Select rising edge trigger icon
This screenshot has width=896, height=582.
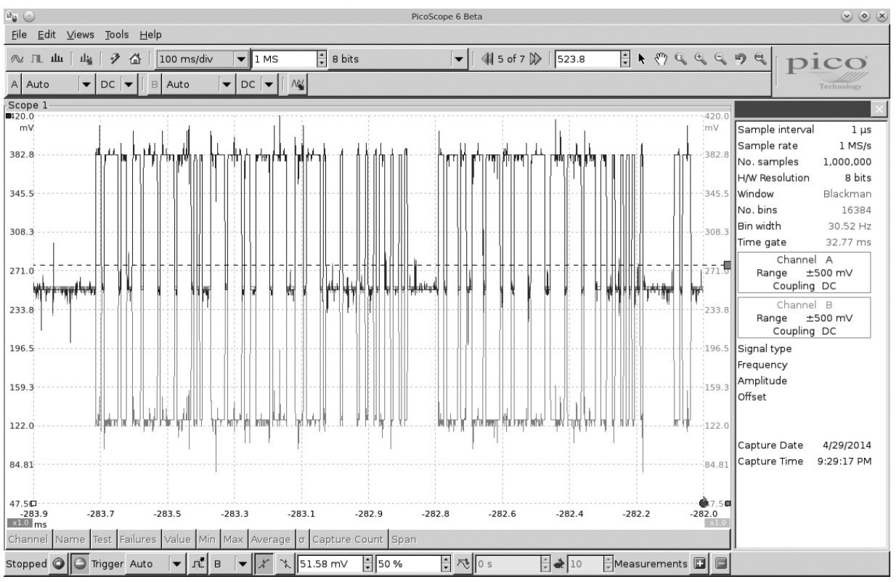266,564
